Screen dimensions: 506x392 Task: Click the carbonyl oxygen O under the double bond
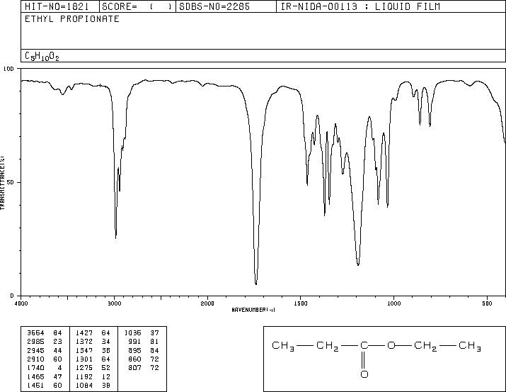[x=364, y=374]
